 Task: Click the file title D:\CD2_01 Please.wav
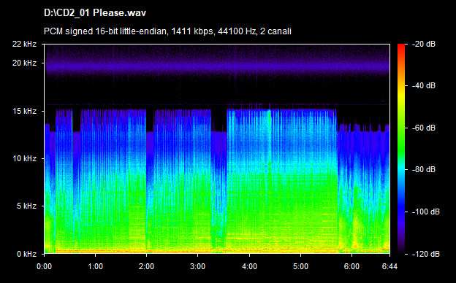(95, 13)
